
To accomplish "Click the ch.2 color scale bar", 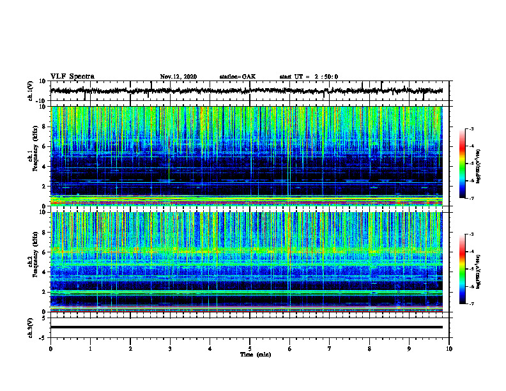I will [x=462, y=269].
